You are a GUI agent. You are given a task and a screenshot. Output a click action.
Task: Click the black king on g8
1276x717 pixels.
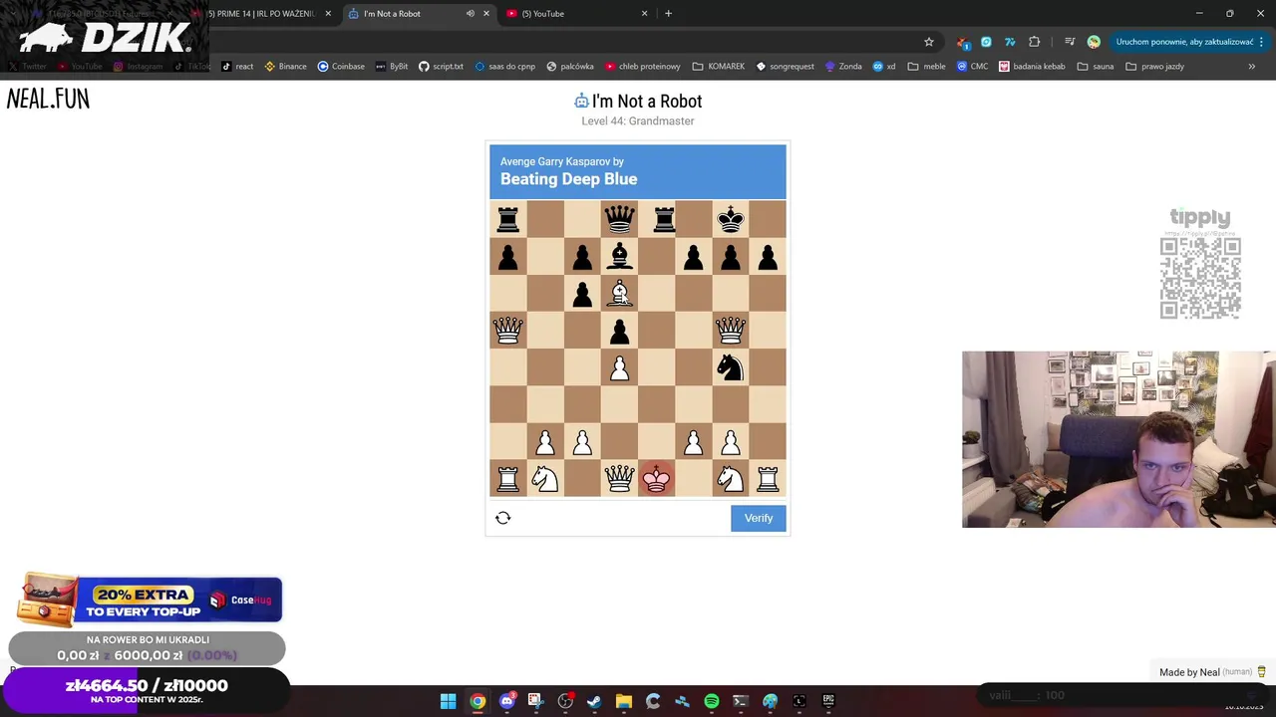(731, 219)
